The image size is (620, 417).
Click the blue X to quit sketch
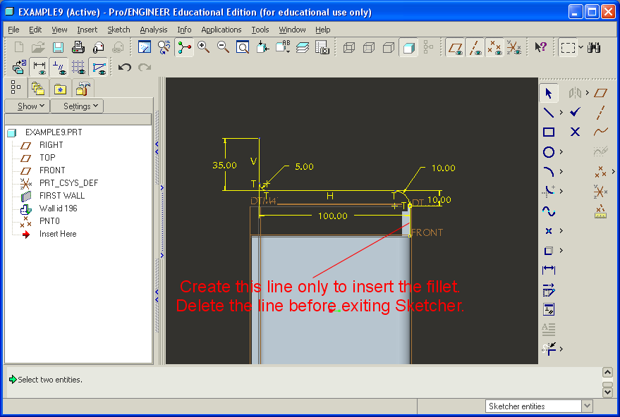pos(575,132)
